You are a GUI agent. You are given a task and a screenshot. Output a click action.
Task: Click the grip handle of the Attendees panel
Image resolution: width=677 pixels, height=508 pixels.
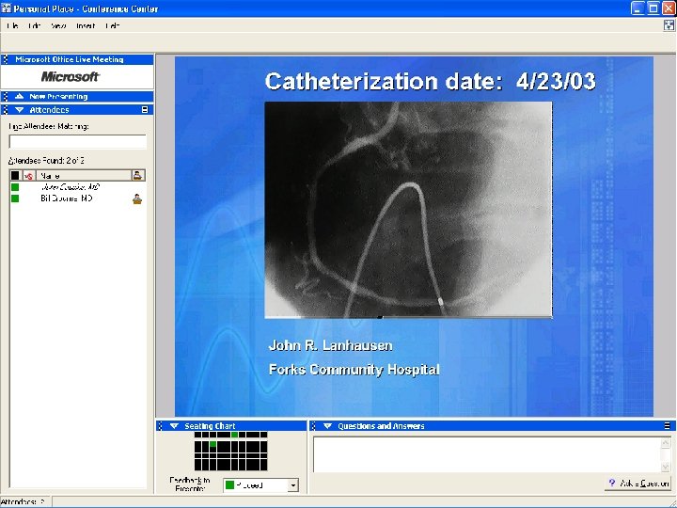tap(5, 110)
